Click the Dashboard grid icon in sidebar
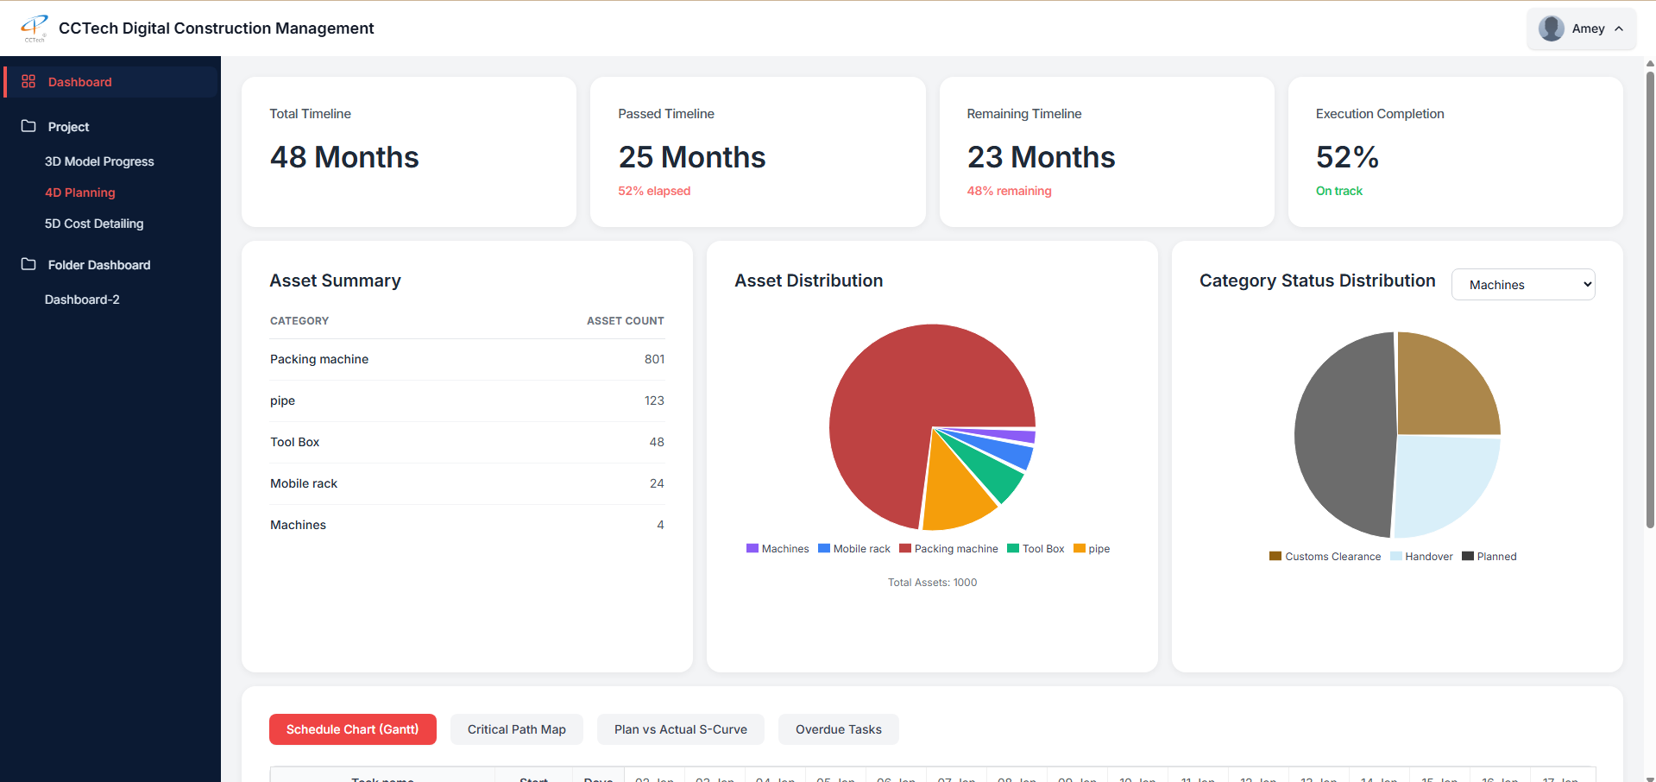Screen dimensions: 1656x782 28,81
